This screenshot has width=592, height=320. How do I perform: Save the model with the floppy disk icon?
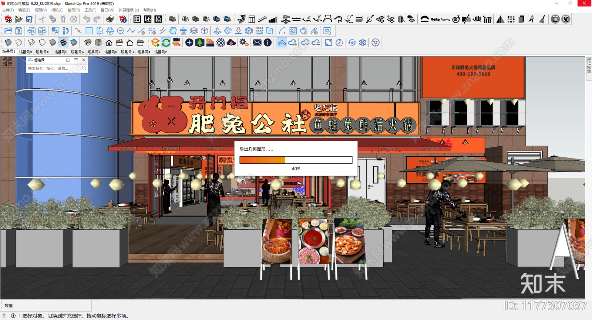[x=29, y=19]
